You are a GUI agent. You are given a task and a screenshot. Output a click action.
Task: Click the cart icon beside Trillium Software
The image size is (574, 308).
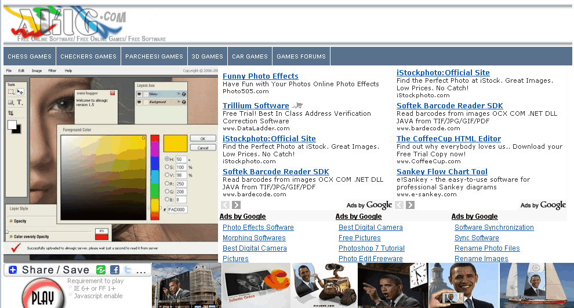pyautogui.click(x=297, y=105)
